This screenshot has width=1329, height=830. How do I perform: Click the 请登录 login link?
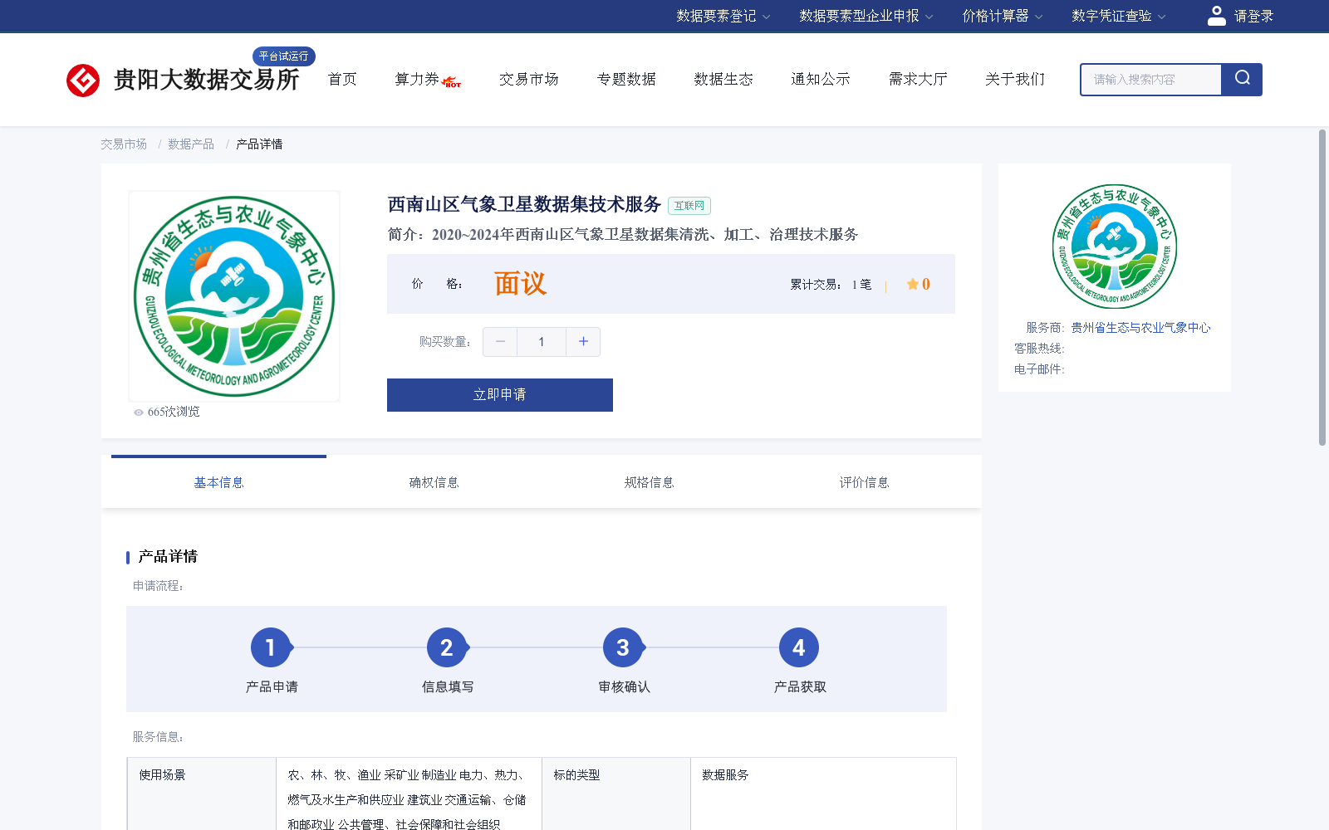tap(1253, 16)
